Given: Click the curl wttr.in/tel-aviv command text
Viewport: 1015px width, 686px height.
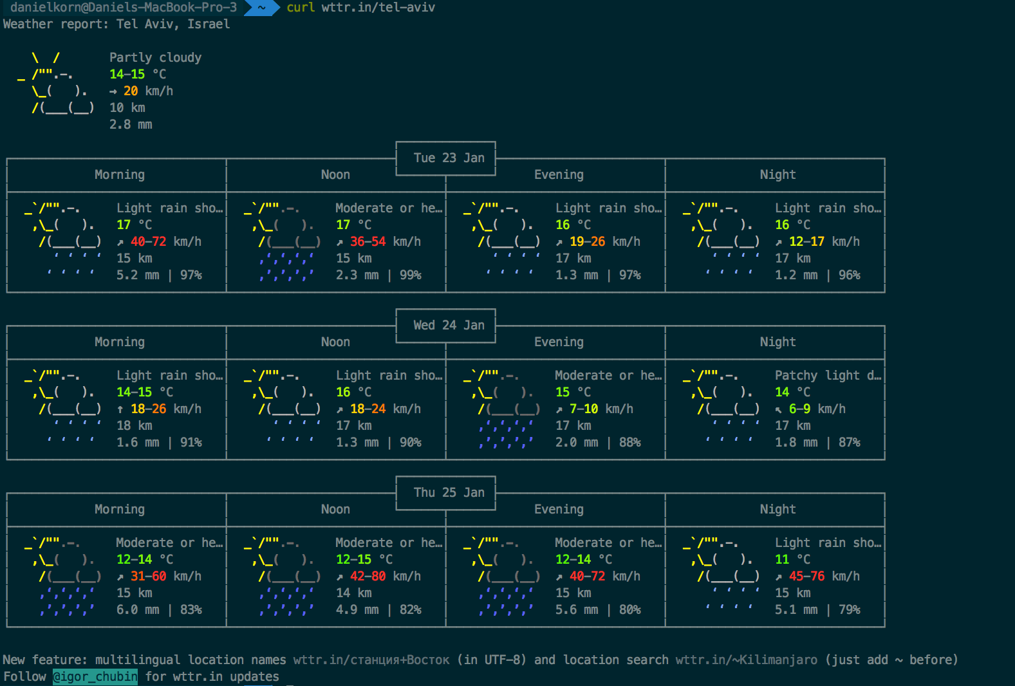Looking at the screenshot, I should (360, 8).
